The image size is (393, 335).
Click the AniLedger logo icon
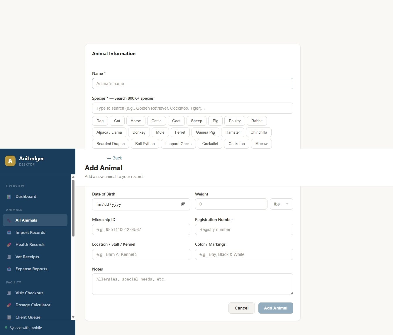pyautogui.click(x=10, y=161)
